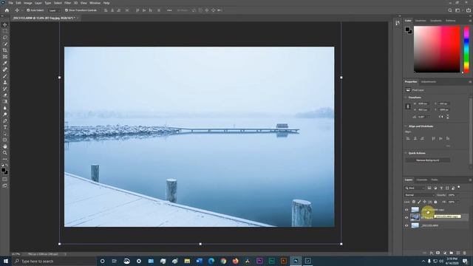Toggle link width and height constraint

point(408,106)
